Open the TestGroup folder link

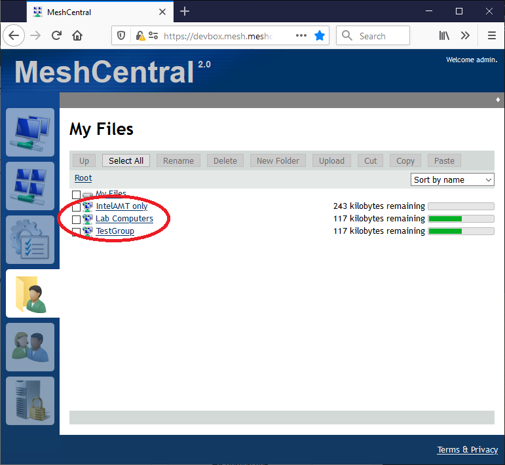[115, 231]
